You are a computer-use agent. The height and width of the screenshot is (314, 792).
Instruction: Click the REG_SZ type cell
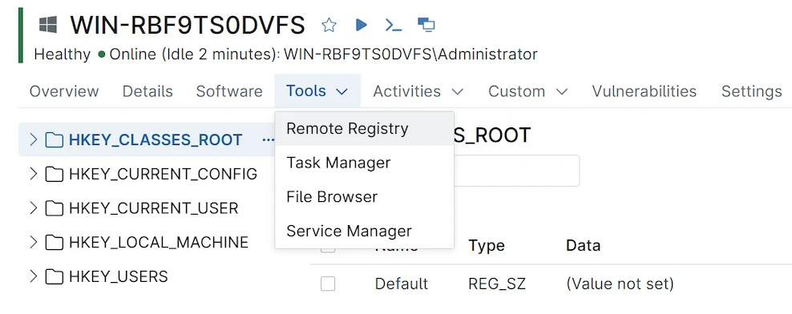(x=497, y=284)
